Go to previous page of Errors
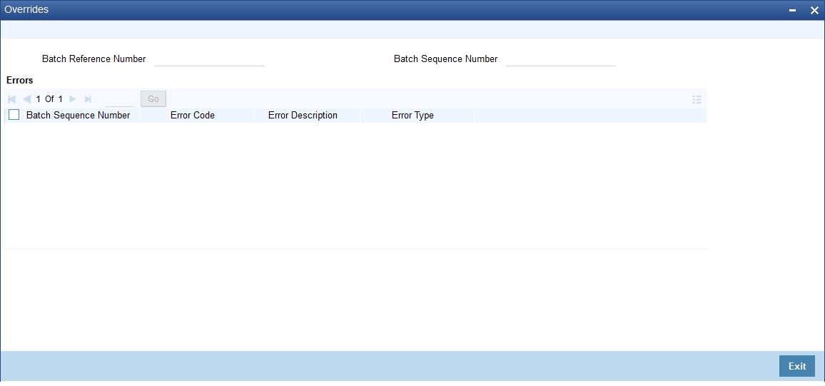 27,99
